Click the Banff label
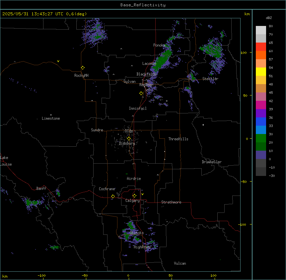286x280 pixels. click(41, 189)
